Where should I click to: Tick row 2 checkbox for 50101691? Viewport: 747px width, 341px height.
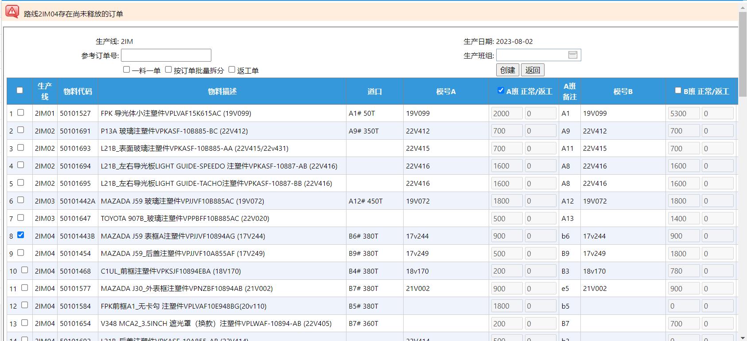click(x=20, y=130)
